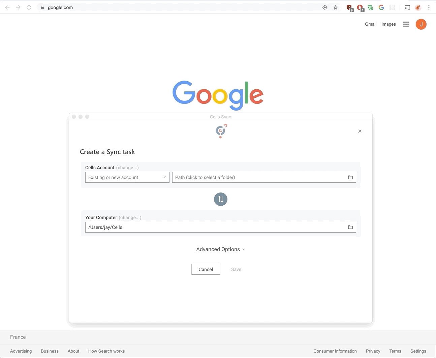The image size is (436, 358).
Task: Click the Save button
Action: point(236,269)
